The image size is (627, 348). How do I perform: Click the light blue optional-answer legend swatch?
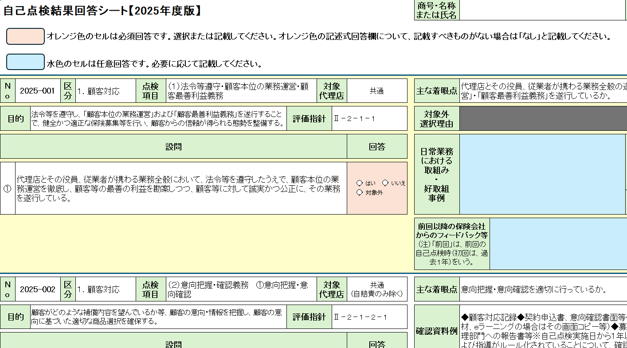click(25, 62)
